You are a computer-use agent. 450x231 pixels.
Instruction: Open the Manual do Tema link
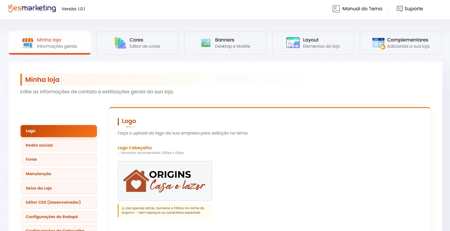[x=357, y=9]
